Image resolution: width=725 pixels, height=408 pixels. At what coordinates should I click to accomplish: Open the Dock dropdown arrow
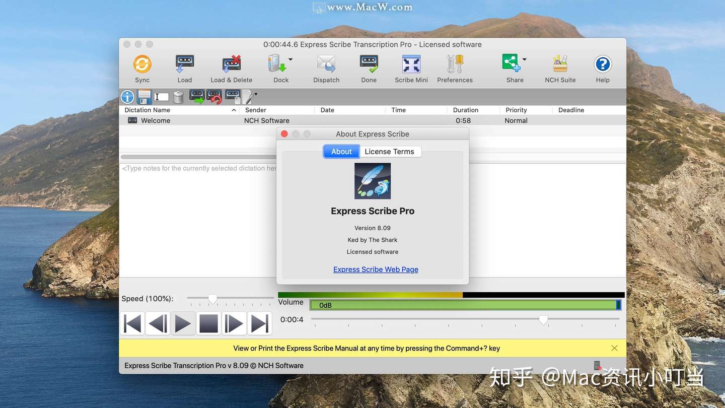pos(291,59)
